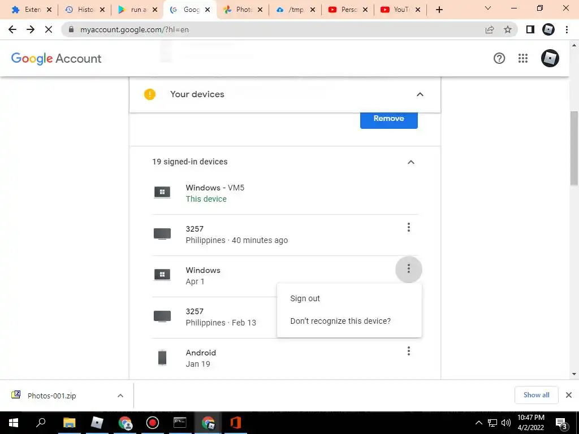Click three-dot menu for Windows Apr 1
The height and width of the screenshot is (434, 579).
click(408, 269)
